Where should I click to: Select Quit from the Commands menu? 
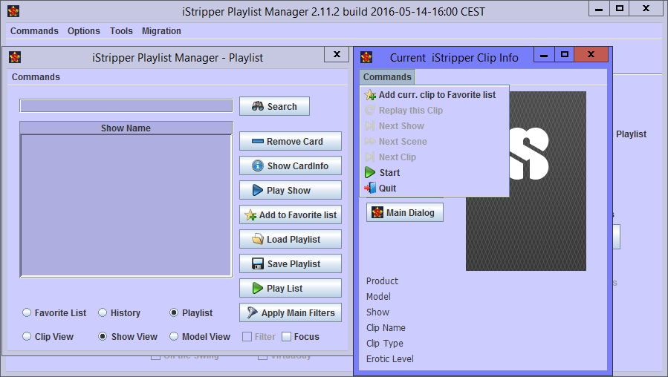pyautogui.click(x=387, y=188)
